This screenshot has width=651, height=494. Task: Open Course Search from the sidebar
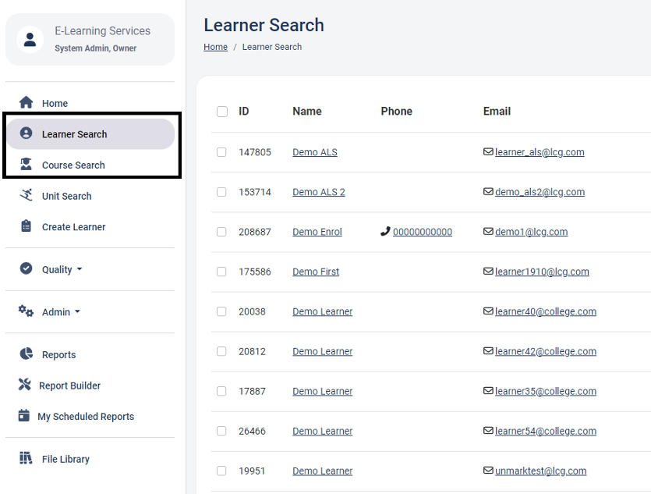tap(73, 165)
